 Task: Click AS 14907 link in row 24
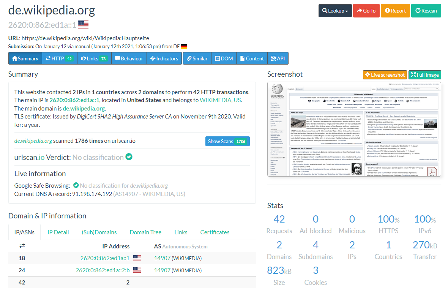tap(162, 270)
